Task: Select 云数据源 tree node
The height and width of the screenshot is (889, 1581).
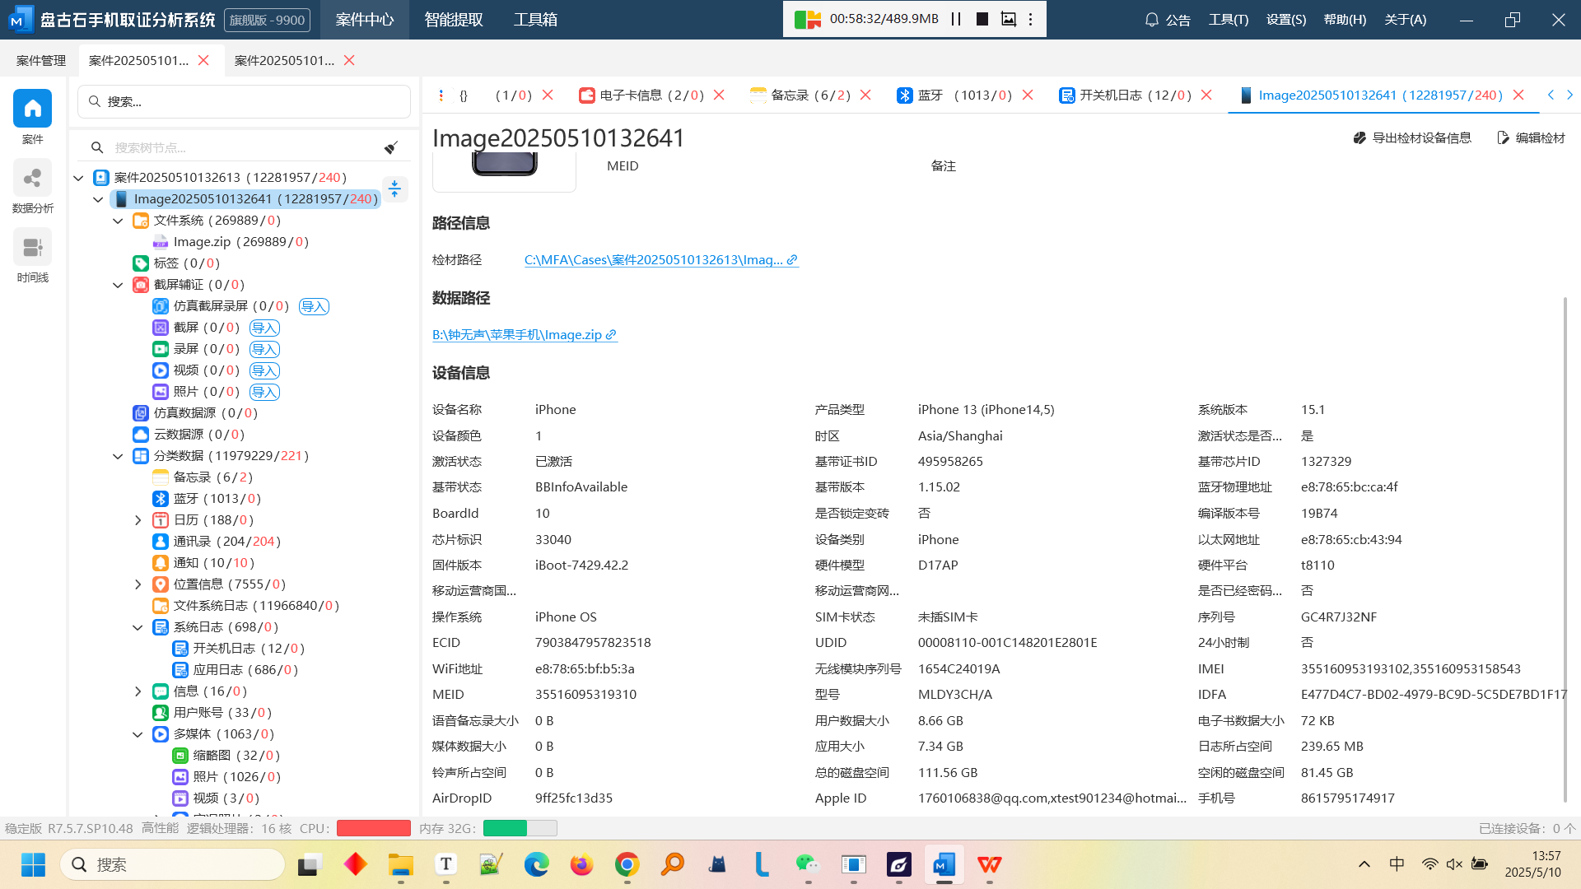Action: click(x=189, y=435)
